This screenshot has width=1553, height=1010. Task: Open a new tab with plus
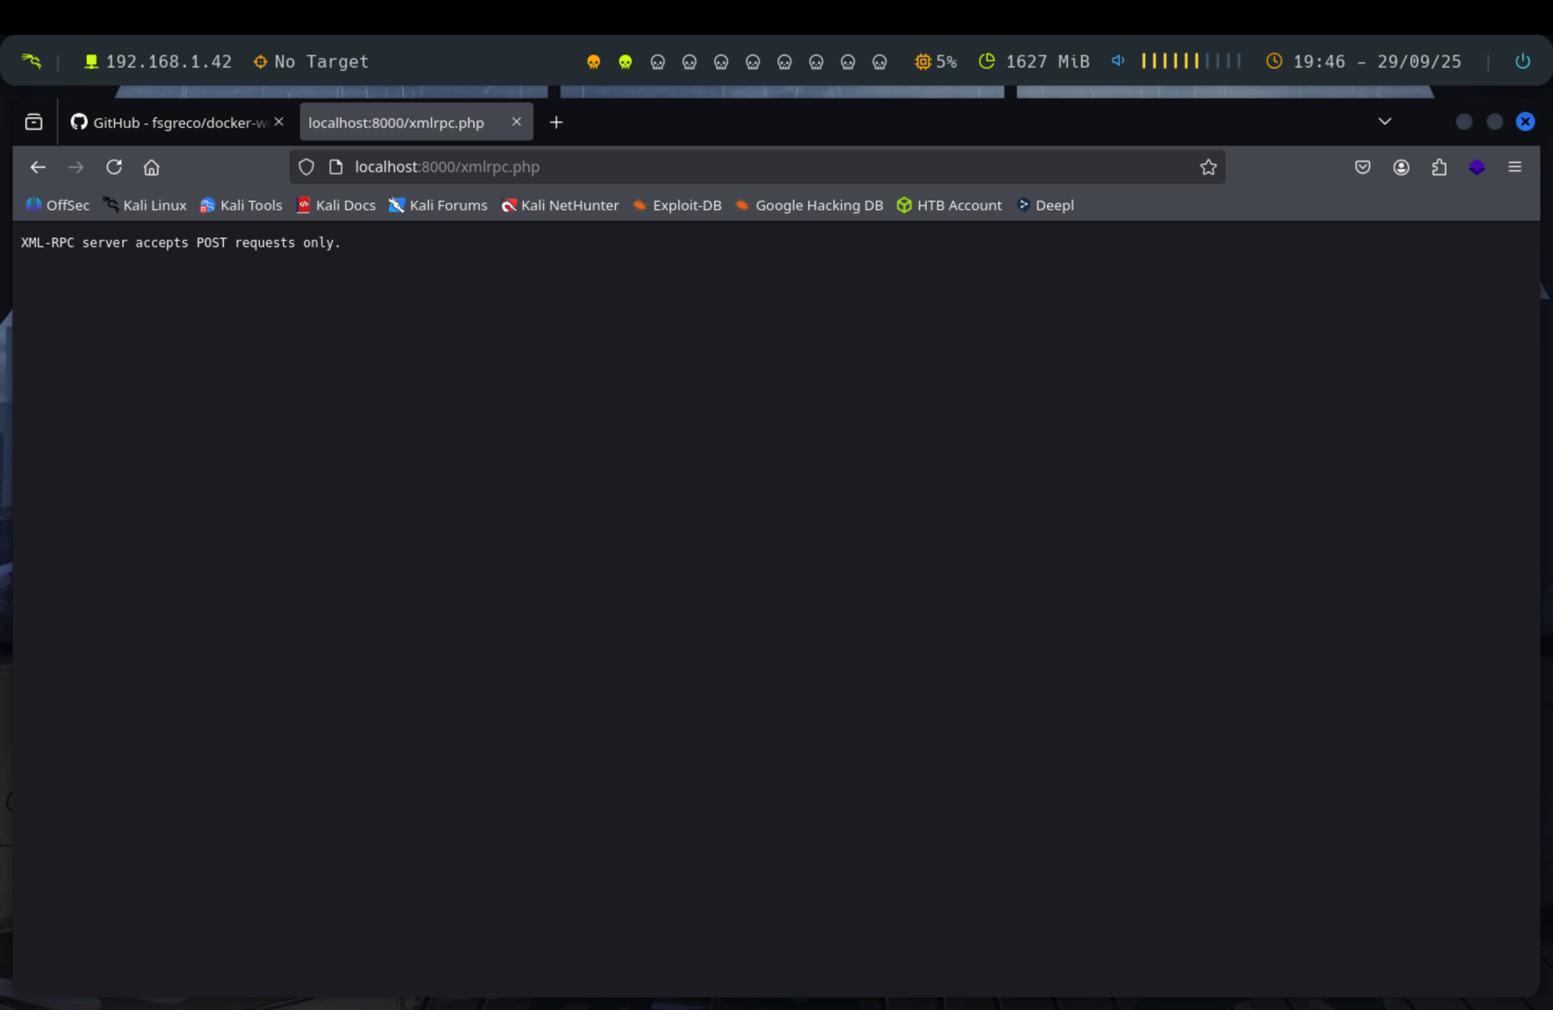point(556,123)
